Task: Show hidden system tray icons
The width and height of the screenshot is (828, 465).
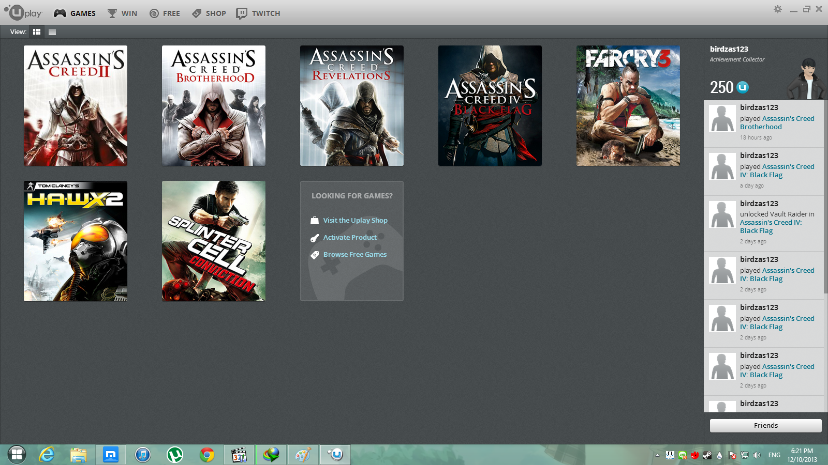Action: click(x=657, y=455)
